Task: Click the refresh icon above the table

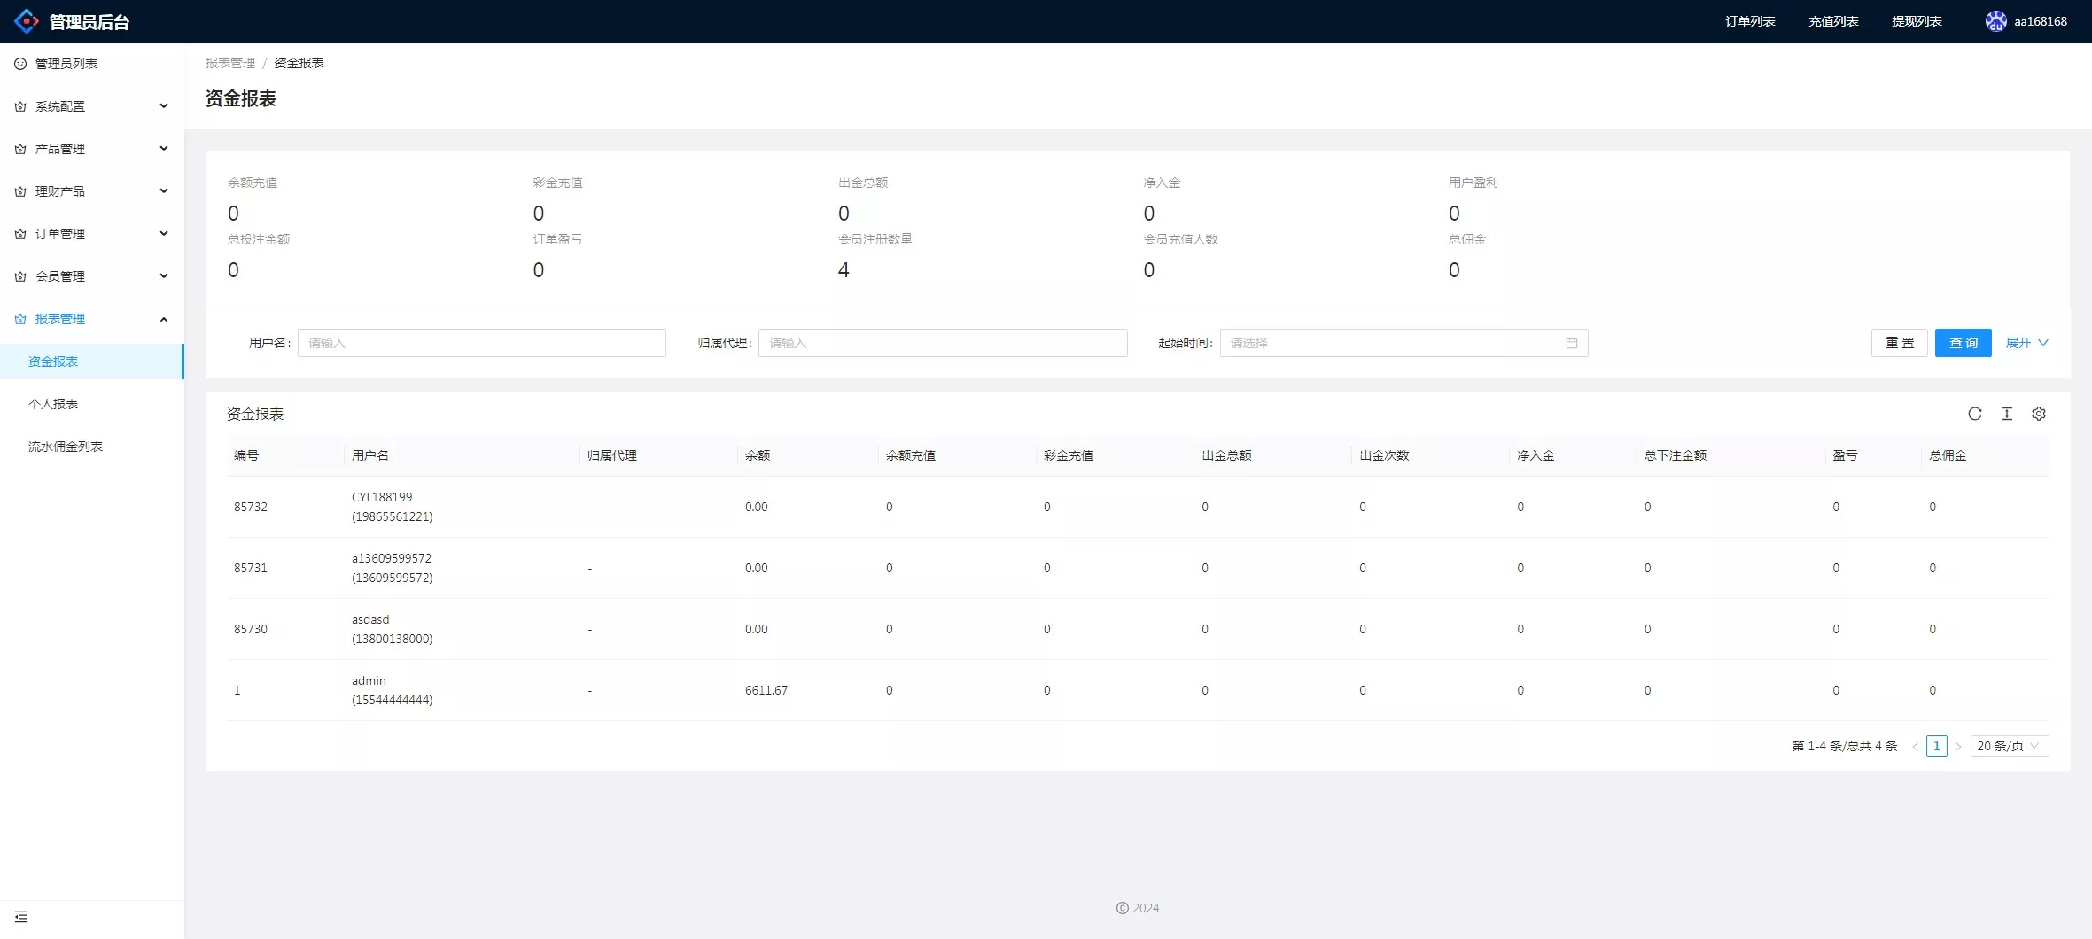Action: [1974, 414]
